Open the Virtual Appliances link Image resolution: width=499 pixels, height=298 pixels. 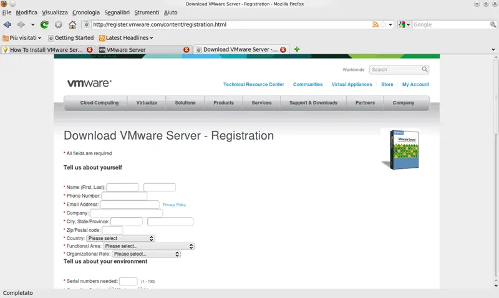tap(352, 84)
